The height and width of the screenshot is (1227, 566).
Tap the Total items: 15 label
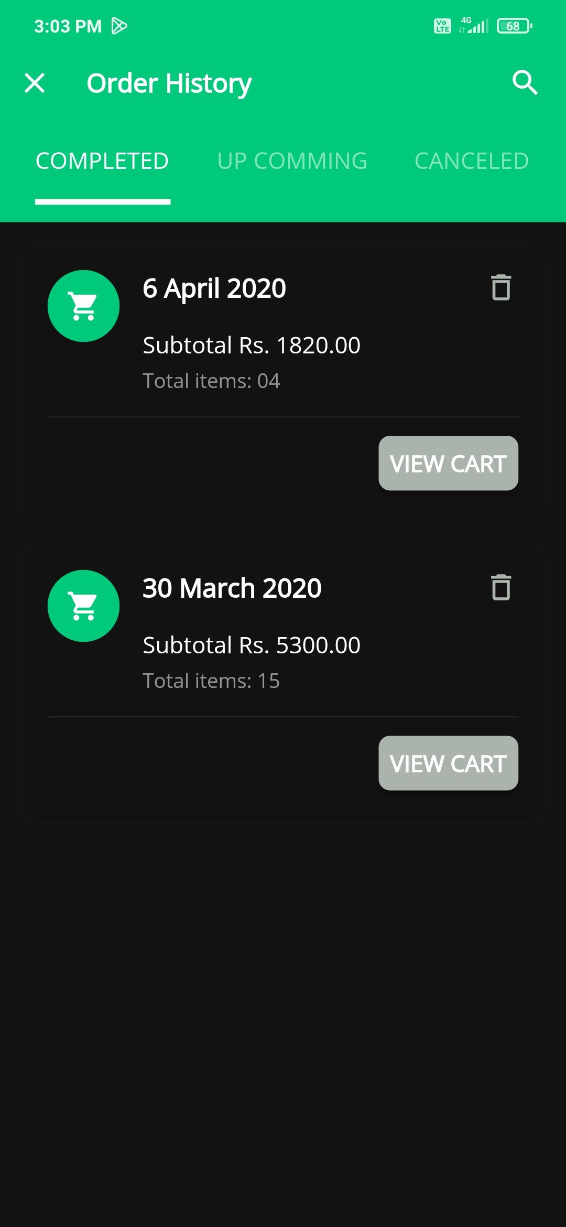point(211,681)
